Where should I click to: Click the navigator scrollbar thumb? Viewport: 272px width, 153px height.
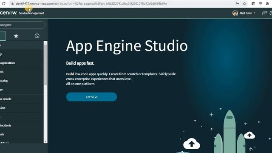pyautogui.click(x=45, y=65)
